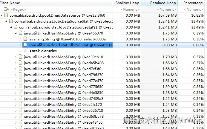The width and height of the screenshot is (207, 129).
Task: Click the JdbcSqlStat object icon
Action: pyautogui.click(x=25, y=45)
